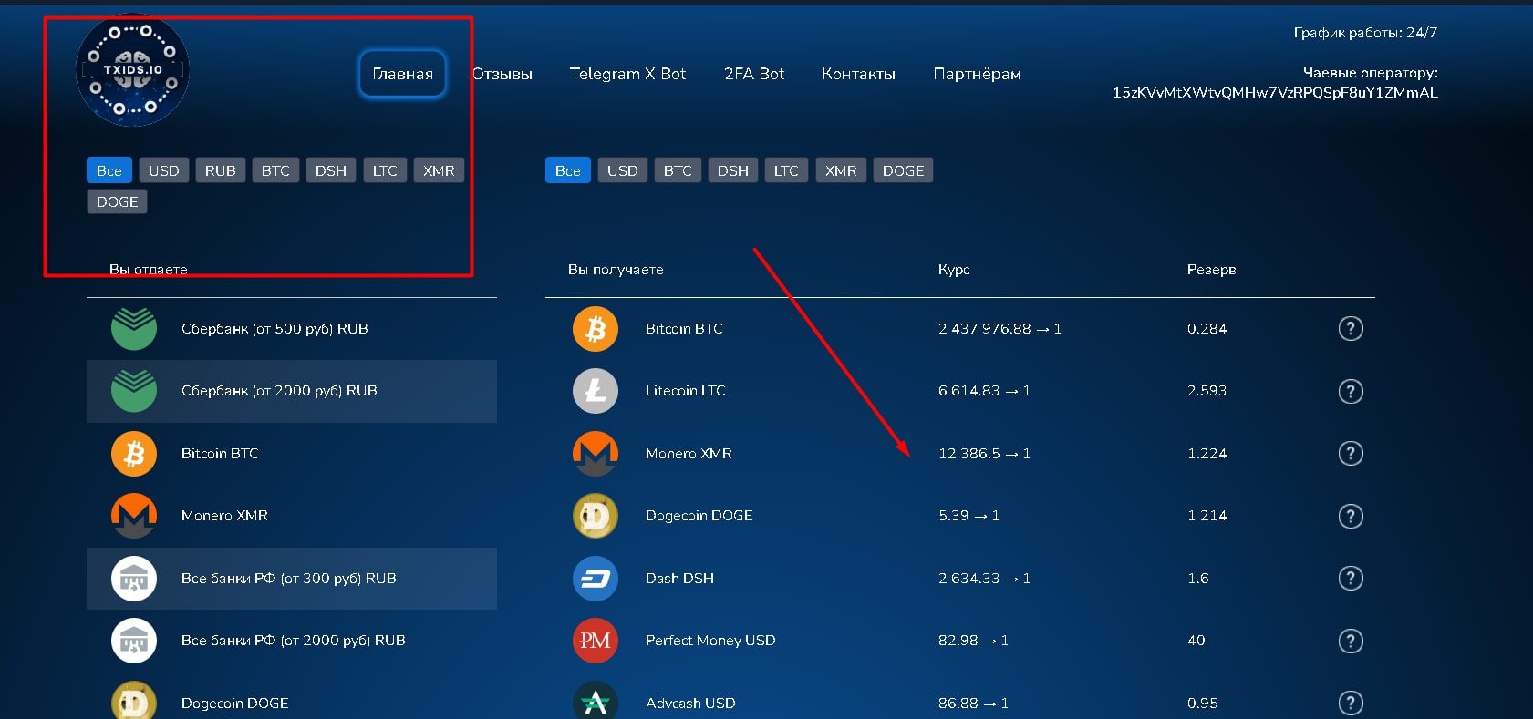Click the Sberbank from 500 rub icon
The height and width of the screenshot is (719, 1533).
pos(134,329)
